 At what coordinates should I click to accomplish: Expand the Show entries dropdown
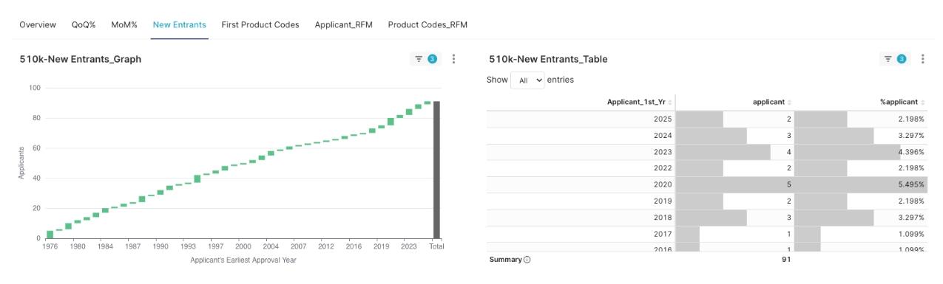pyautogui.click(x=527, y=80)
